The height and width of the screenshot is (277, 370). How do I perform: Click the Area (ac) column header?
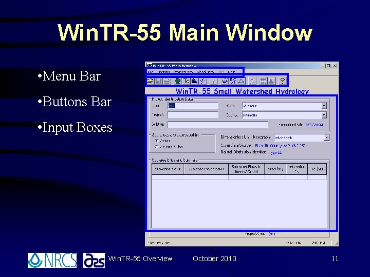click(275, 169)
